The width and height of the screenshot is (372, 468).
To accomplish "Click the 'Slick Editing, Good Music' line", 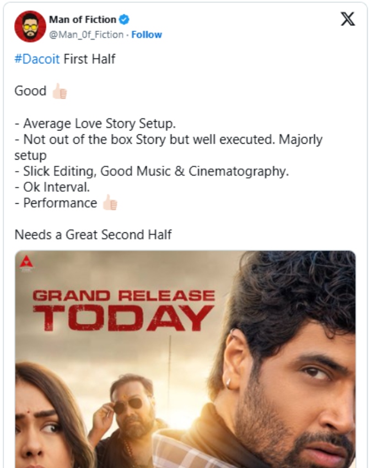I will [152, 171].
